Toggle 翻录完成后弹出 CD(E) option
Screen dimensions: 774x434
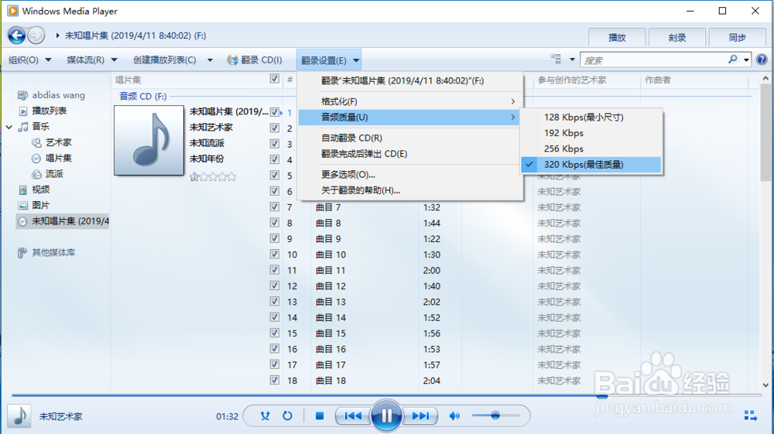[x=409, y=153]
